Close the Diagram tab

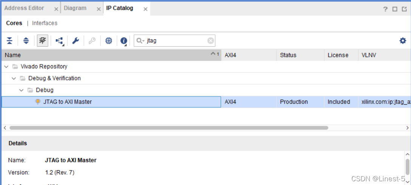pos(99,9)
